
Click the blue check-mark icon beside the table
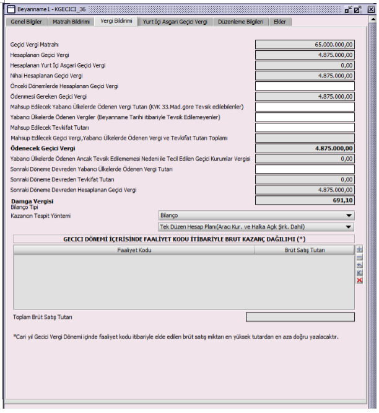(359, 273)
